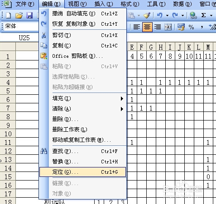Open the 工具(T) menu

coord(156,4)
